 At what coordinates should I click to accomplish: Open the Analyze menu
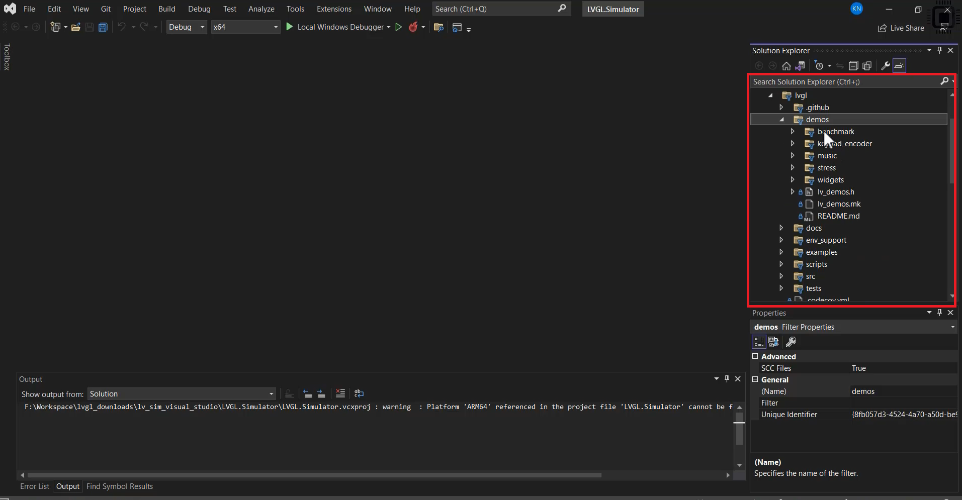(261, 9)
